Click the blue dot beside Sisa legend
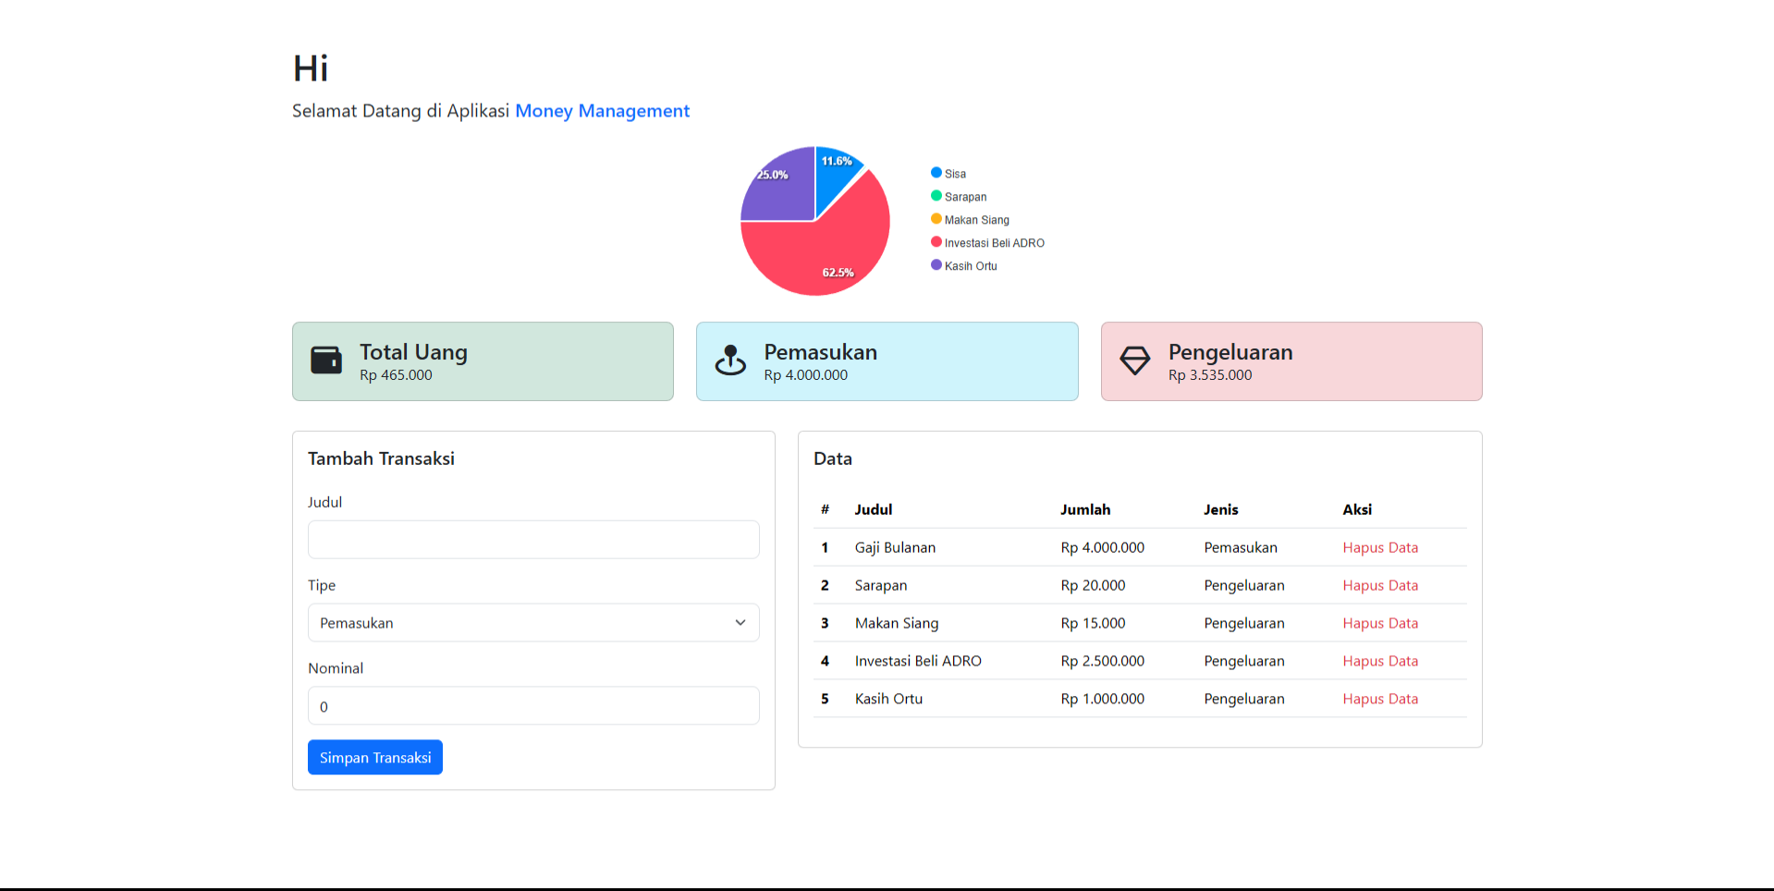 click(x=936, y=173)
